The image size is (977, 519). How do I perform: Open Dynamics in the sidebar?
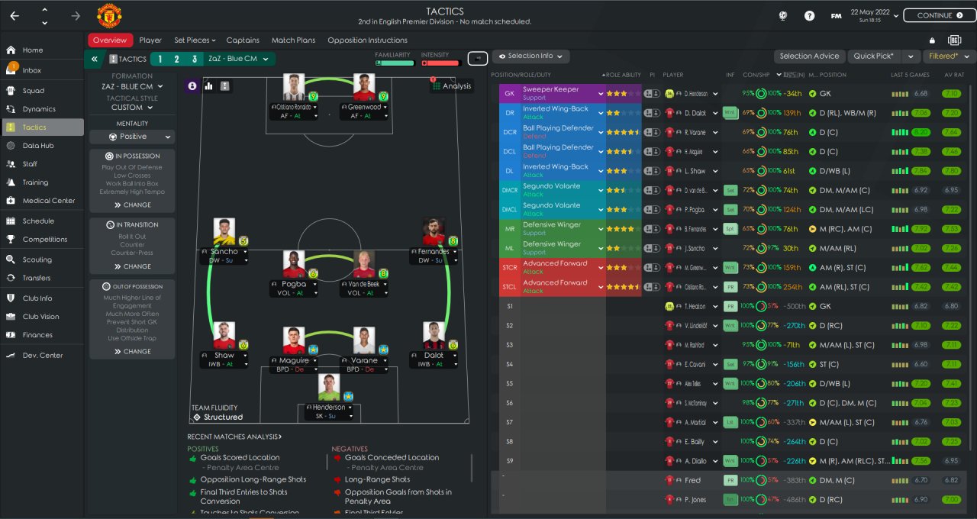pos(42,109)
